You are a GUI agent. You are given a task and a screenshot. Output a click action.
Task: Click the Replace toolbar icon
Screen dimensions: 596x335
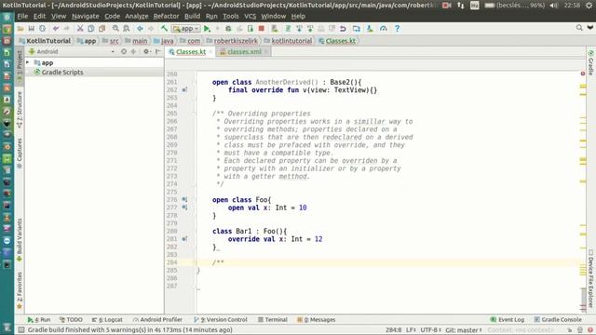click(127, 29)
